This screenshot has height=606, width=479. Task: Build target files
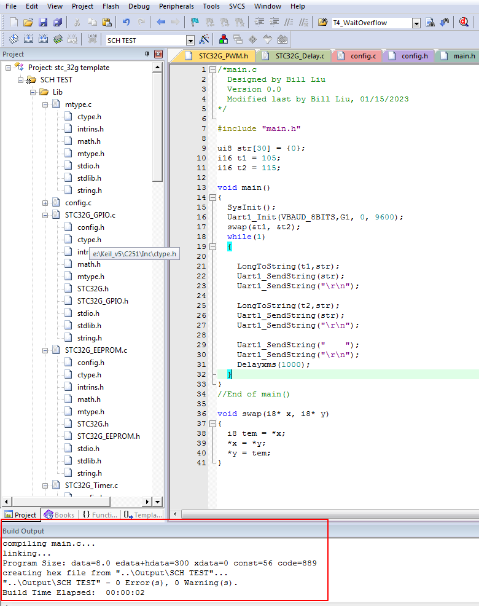(x=28, y=39)
